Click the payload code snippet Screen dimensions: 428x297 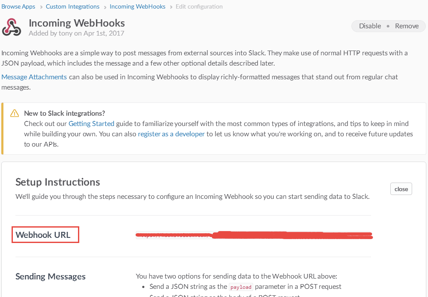tap(241, 287)
